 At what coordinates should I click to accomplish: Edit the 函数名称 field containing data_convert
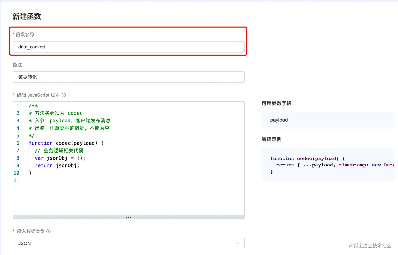pos(128,47)
